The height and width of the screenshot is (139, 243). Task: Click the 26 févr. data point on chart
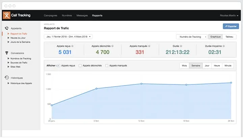click(231, 83)
